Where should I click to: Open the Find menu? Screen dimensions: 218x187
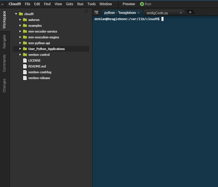point(47,4)
